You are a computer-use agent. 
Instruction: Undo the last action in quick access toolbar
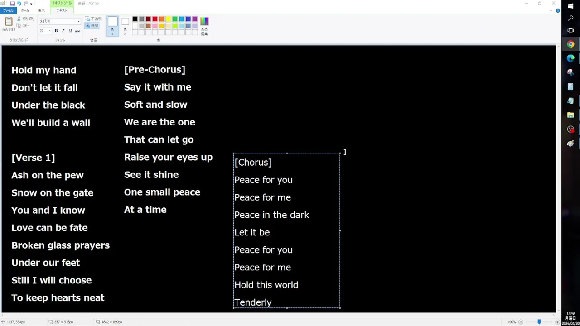click(19, 3)
